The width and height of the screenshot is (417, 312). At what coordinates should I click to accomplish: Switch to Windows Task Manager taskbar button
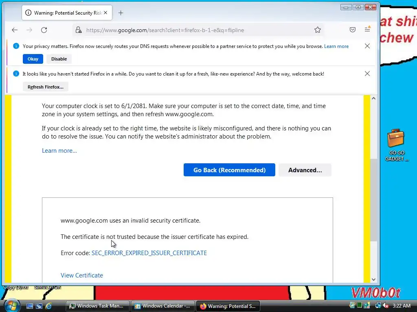[98, 306]
